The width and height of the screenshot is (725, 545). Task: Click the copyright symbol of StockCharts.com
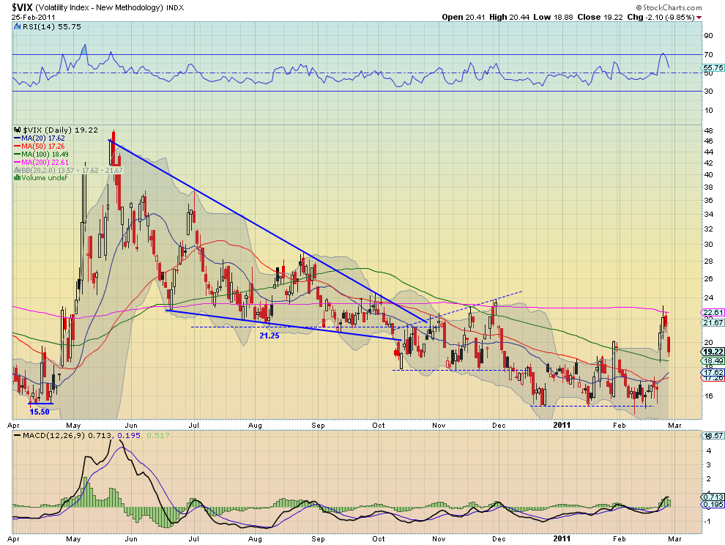639,7
